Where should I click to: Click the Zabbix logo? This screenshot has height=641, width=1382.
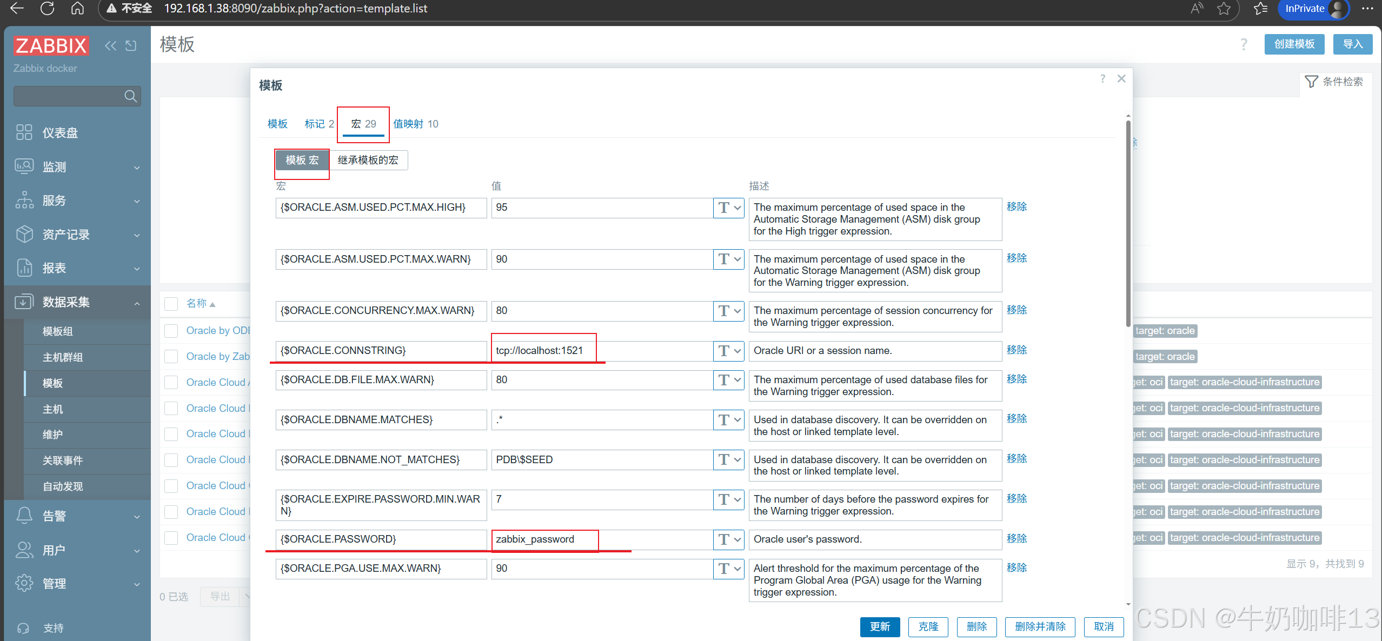[51, 46]
